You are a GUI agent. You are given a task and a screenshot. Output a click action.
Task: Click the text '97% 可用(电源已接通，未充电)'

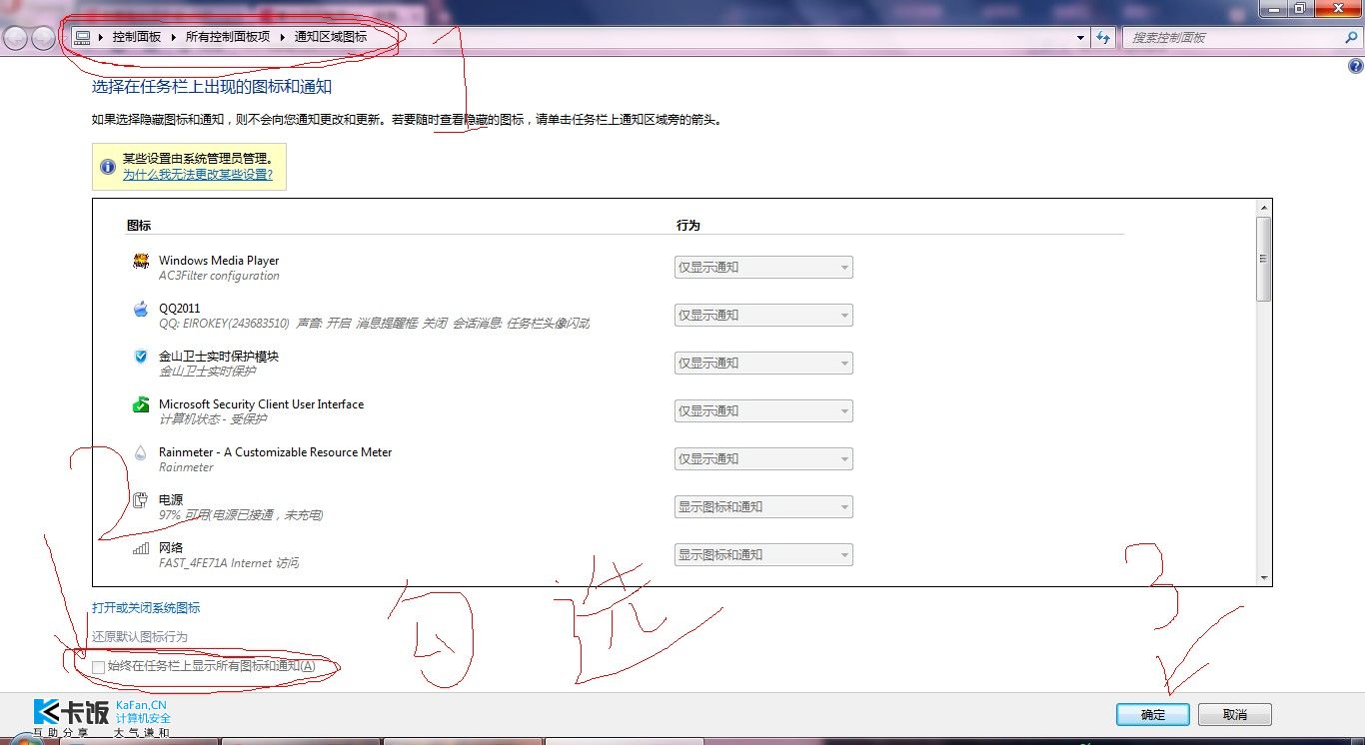coord(241,515)
